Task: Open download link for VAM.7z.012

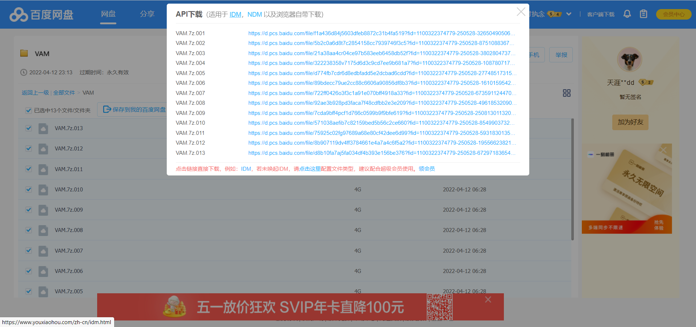Action: point(382,143)
